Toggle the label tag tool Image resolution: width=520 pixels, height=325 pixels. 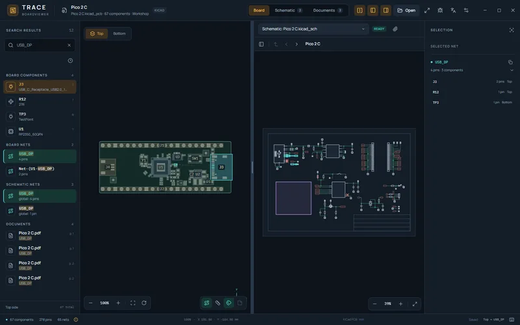(x=229, y=303)
